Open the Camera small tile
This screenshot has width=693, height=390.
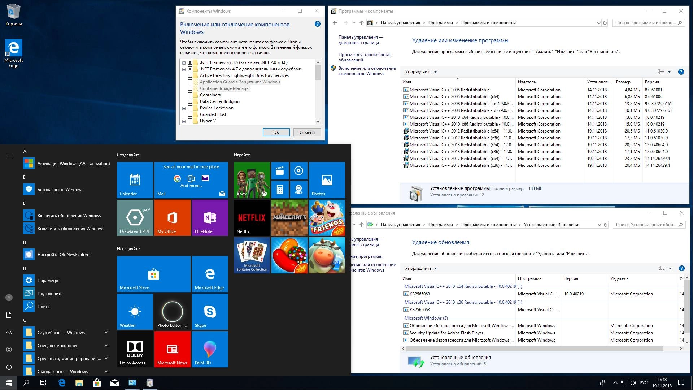click(x=298, y=189)
